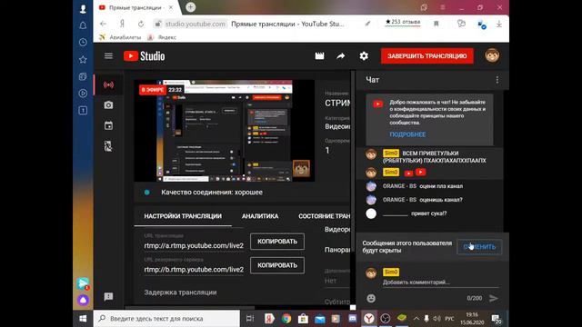Open the scheduled streams calendar sidebar icon
This screenshot has height=327, width=582.
(108, 125)
